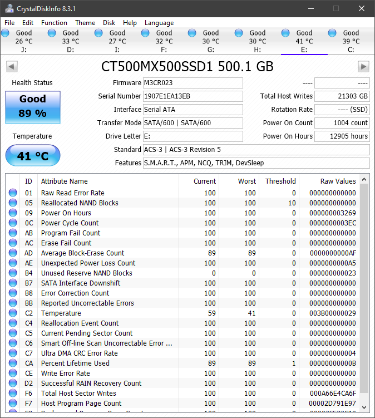Click the status orb of the I: drive
This screenshot has height=418, width=375.
[98, 33]
